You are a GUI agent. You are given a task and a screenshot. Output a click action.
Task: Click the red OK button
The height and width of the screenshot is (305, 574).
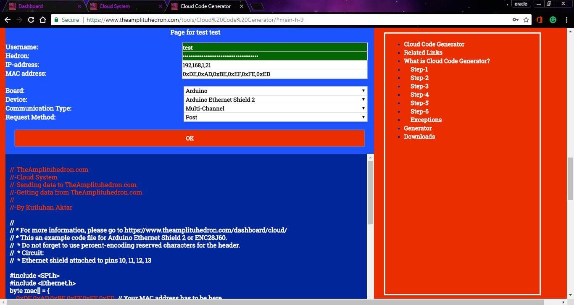tap(190, 138)
